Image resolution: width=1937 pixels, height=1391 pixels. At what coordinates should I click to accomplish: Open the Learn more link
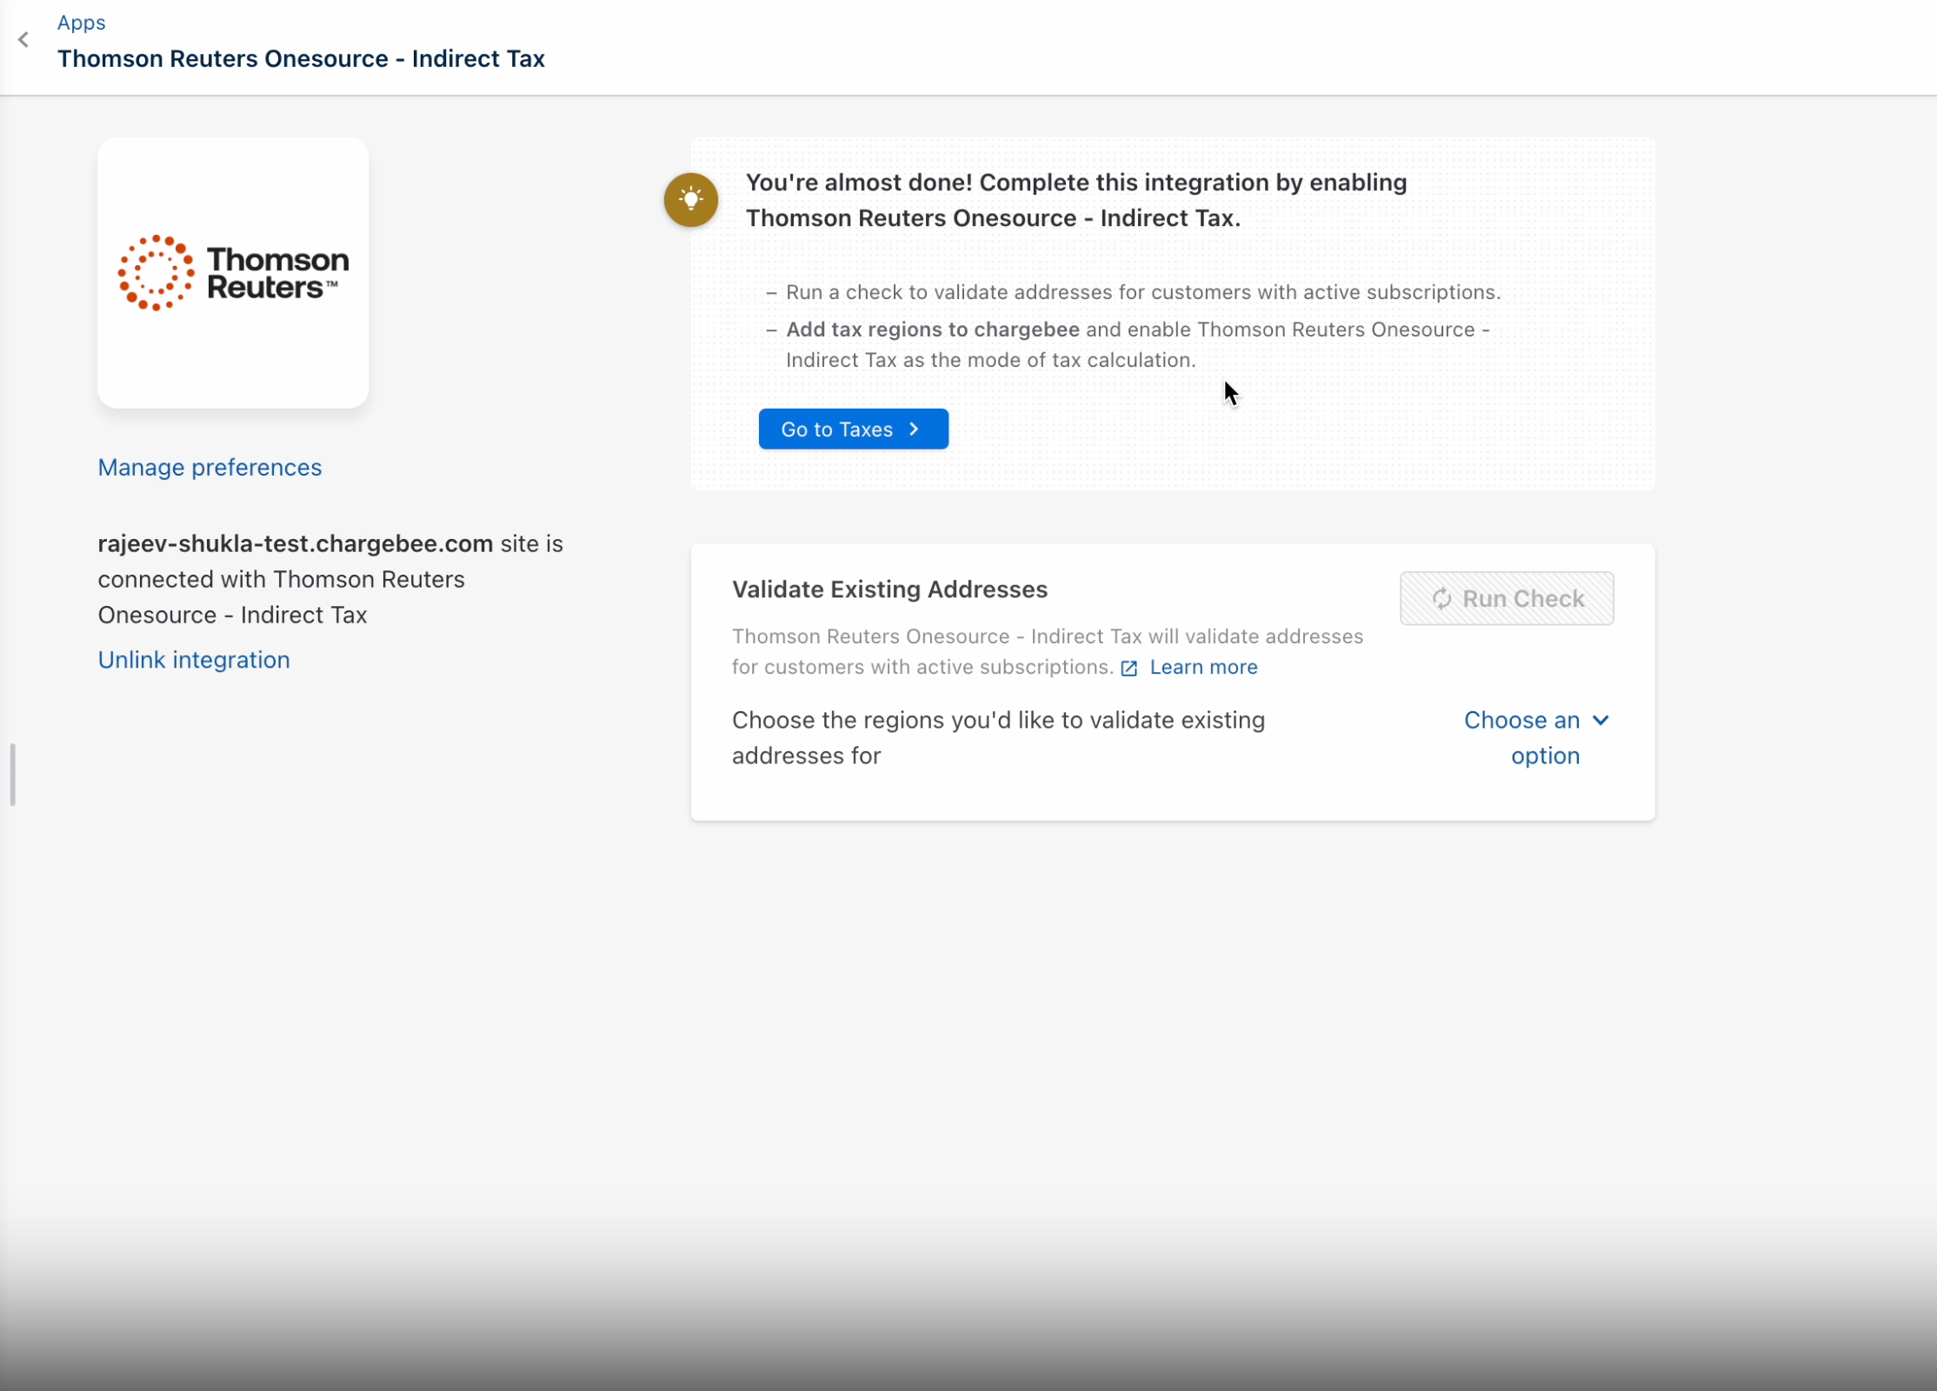point(1202,667)
